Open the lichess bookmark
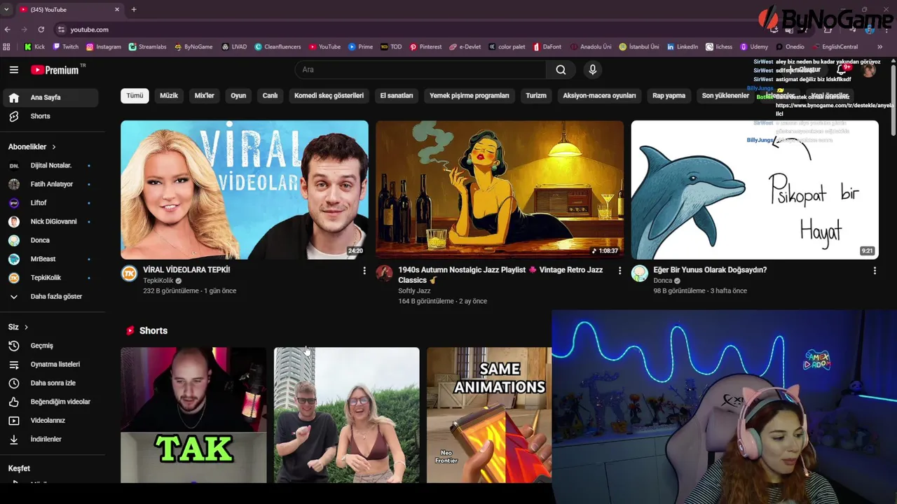Screen dimensions: 897x504 pos(719,47)
